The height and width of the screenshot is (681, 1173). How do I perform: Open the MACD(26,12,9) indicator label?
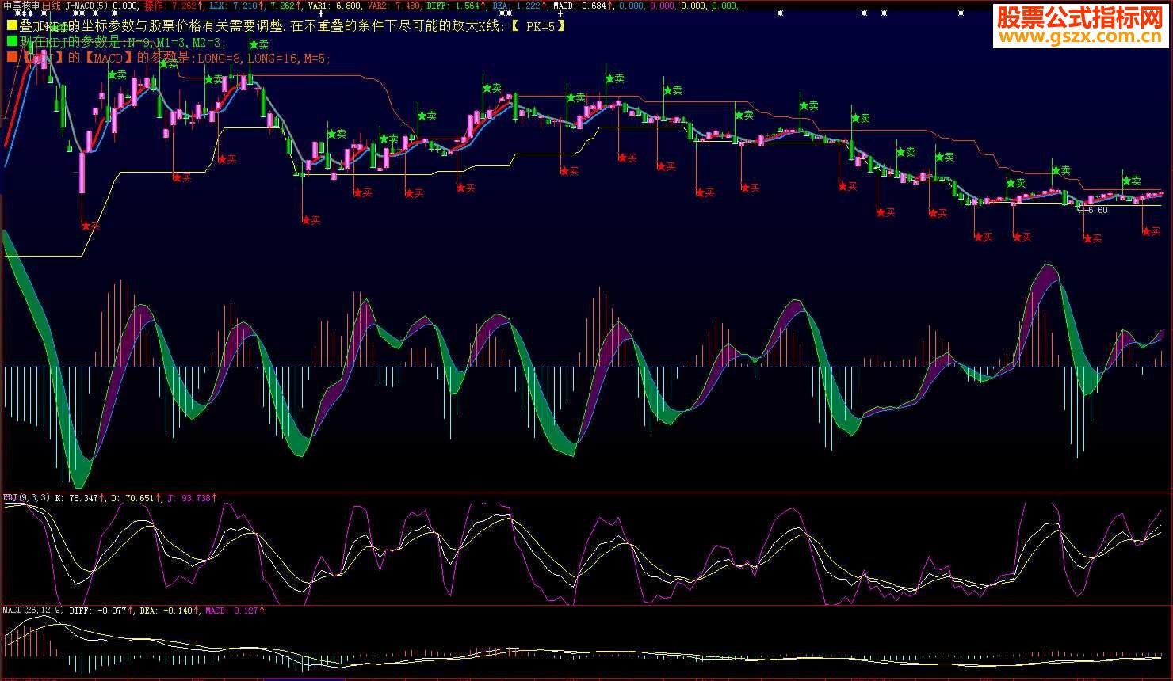pos(33,611)
